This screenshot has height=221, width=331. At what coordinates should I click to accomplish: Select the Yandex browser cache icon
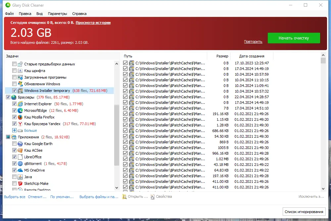click(20, 124)
